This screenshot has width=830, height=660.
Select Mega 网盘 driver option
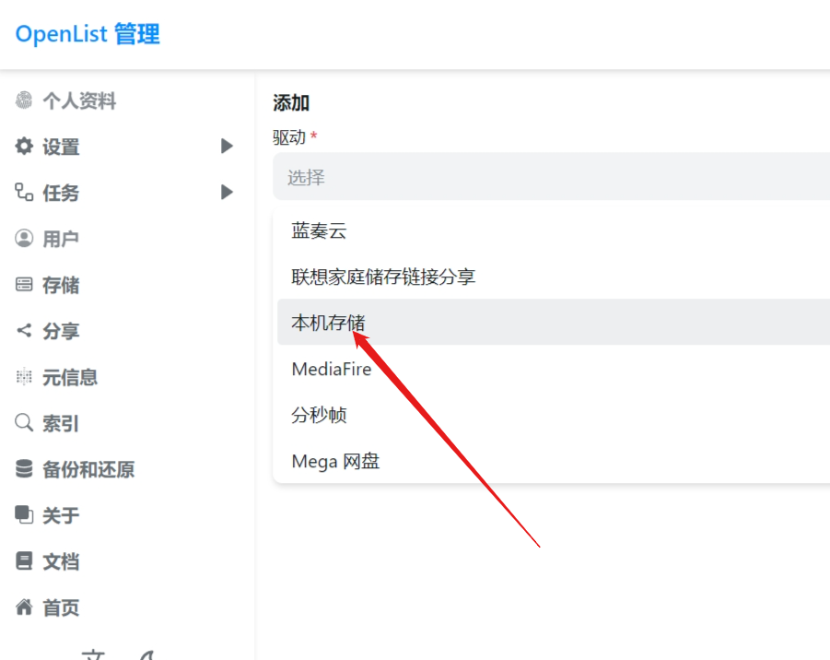tap(336, 461)
